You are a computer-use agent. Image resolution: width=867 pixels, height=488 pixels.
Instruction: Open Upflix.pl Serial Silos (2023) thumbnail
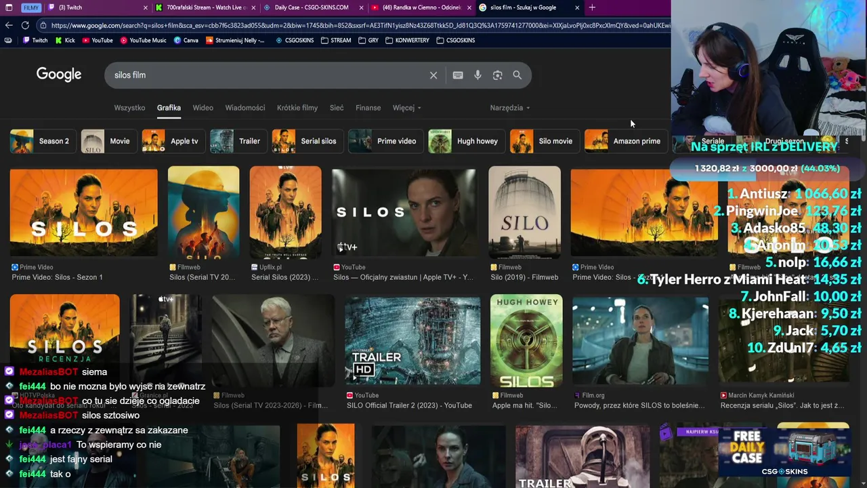coord(285,213)
